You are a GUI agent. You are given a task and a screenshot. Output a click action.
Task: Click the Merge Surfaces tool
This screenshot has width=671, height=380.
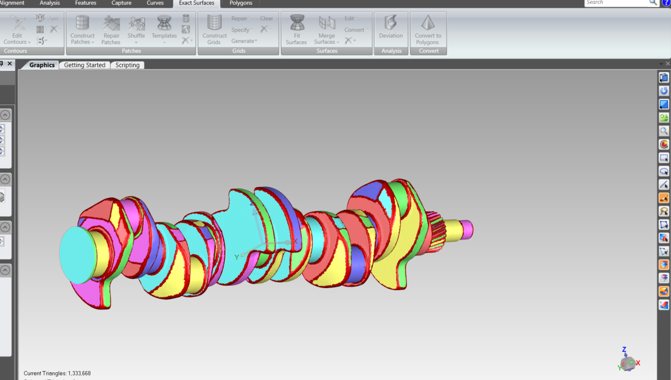point(327,30)
